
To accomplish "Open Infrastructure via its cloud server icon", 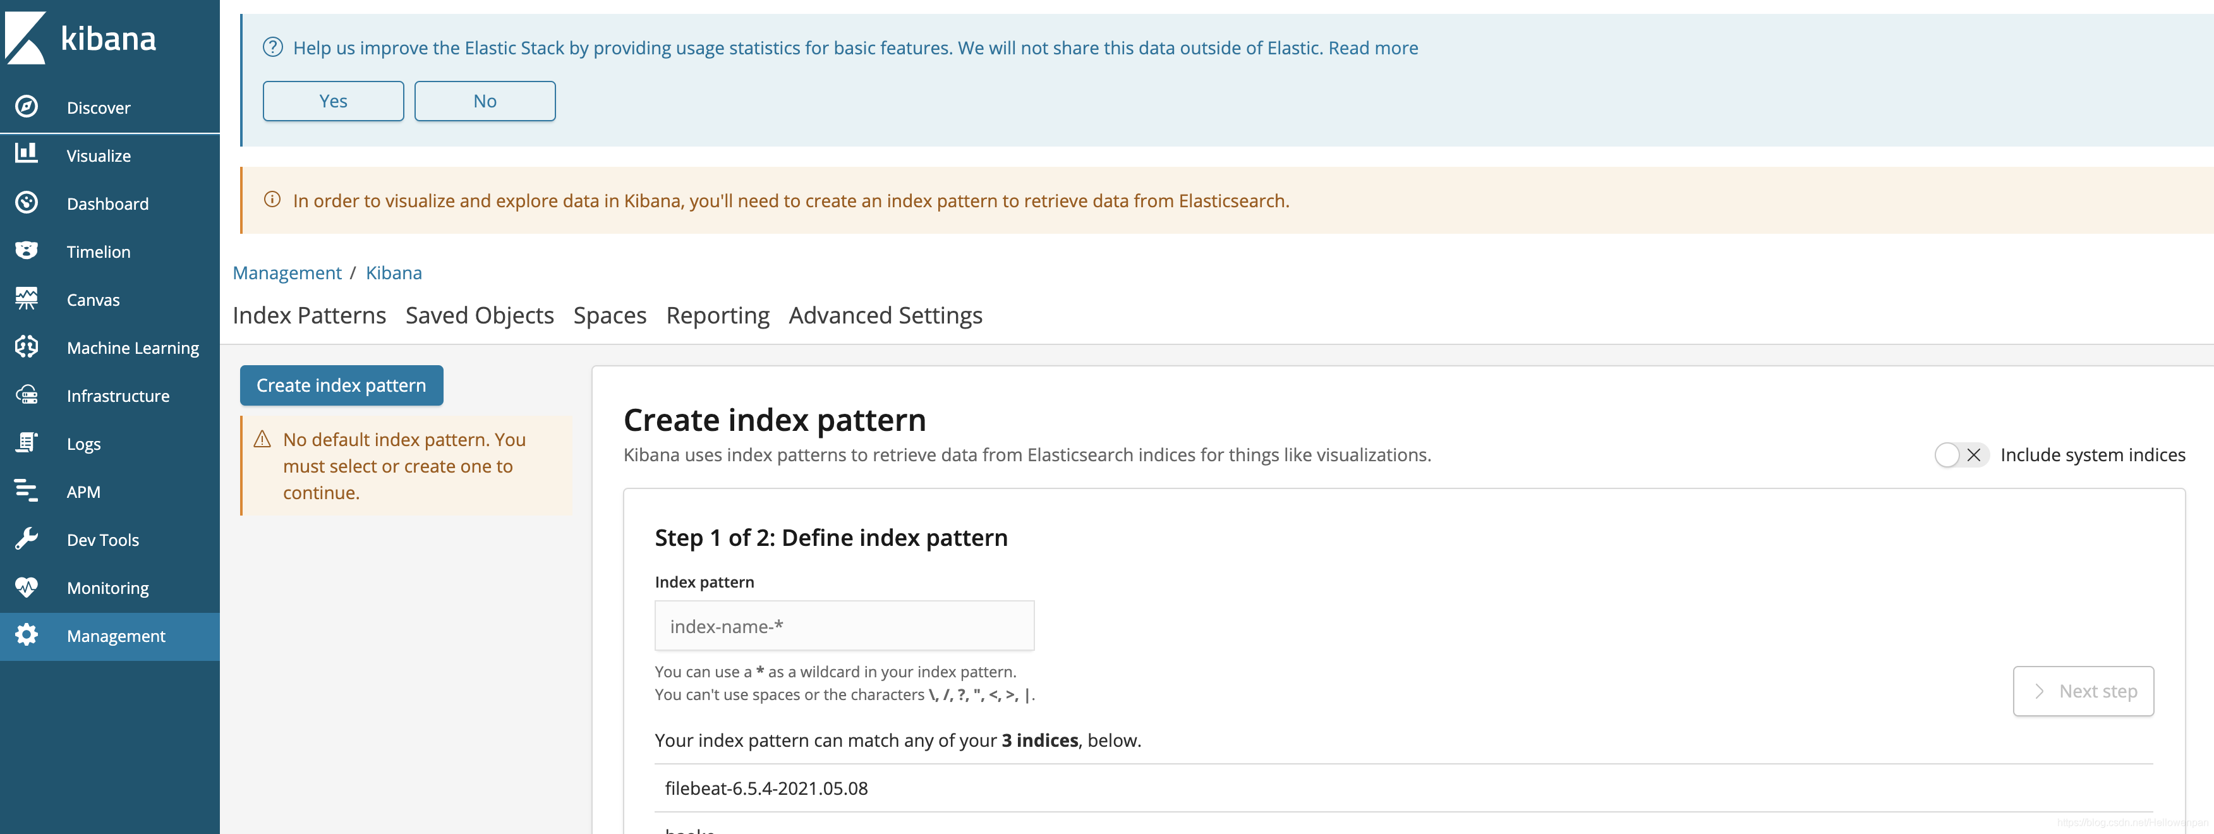I will click(27, 395).
